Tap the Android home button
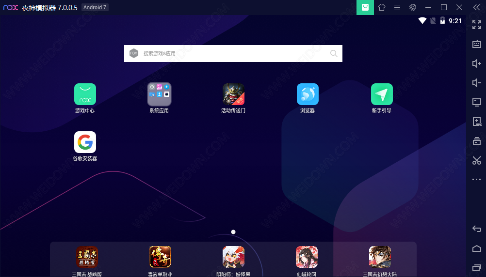This screenshot has width=486, height=277. point(477,248)
